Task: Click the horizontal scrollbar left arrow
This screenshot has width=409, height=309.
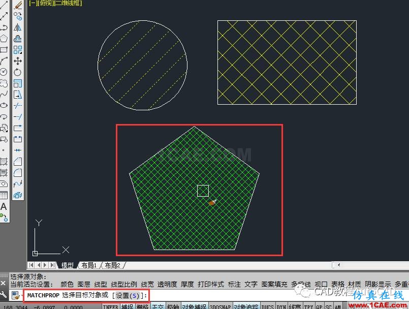Action: point(339,265)
